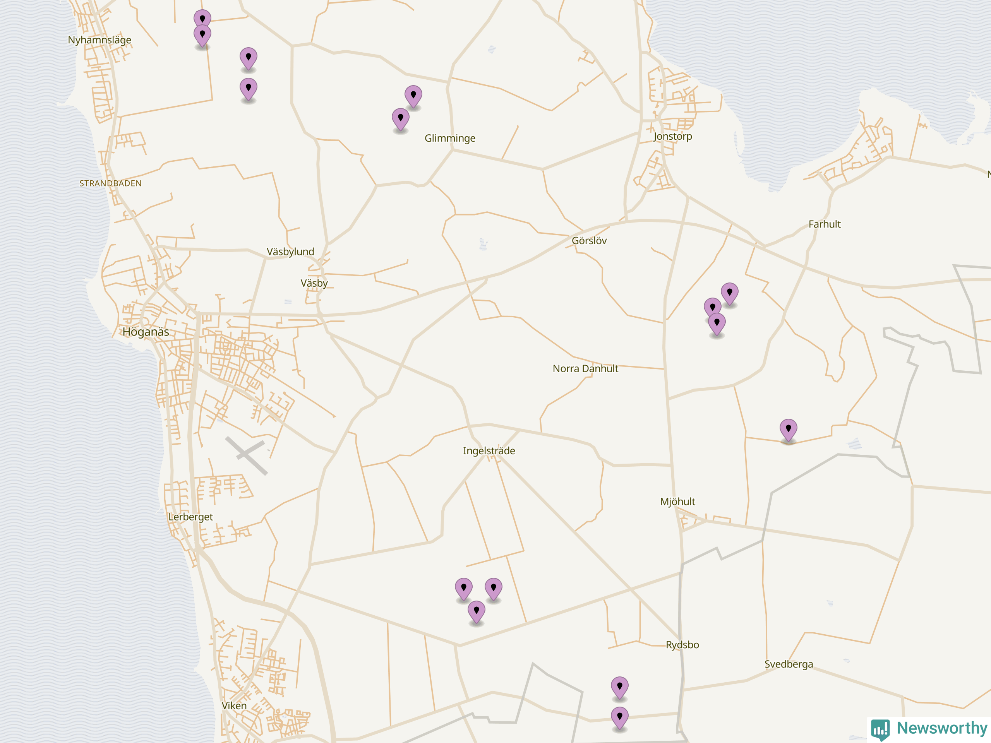Click the topmost purple marker east of Nyhamnsläge
This screenshot has height=743, width=991.
tap(202, 18)
